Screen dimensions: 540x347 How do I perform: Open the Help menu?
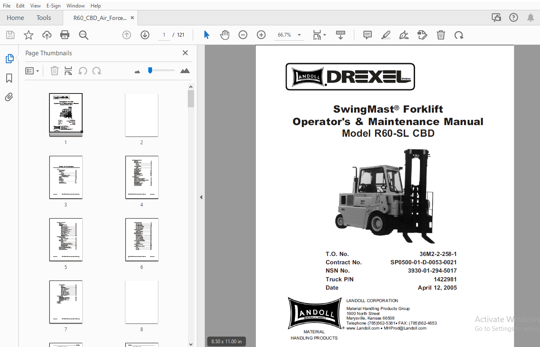[x=96, y=6]
